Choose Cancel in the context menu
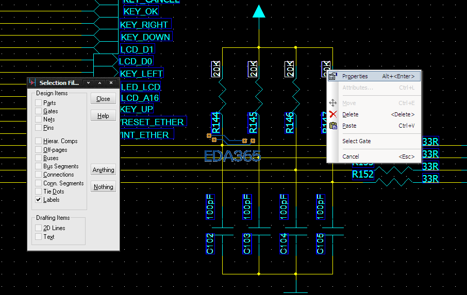The height and width of the screenshot is (295, 467). pos(374,157)
